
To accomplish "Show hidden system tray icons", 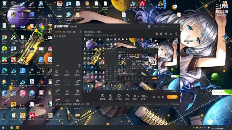I will [194, 127].
